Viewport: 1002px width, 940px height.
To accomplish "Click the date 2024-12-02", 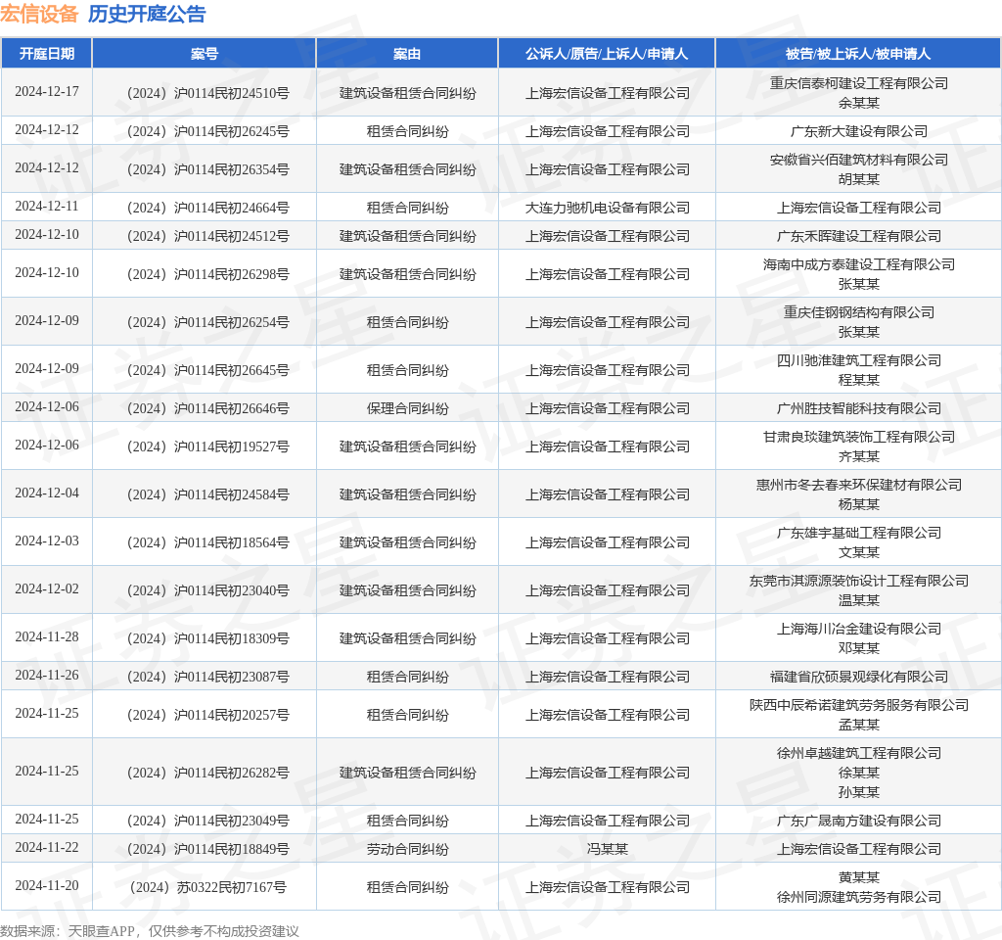I will (x=47, y=588).
